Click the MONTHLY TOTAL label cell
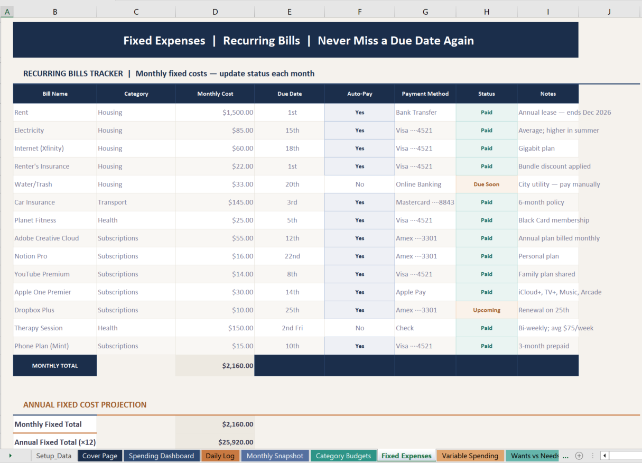The height and width of the screenshot is (463, 642). pos(55,366)
